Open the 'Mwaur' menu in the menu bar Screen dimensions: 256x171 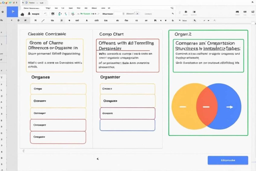(94, 8)
